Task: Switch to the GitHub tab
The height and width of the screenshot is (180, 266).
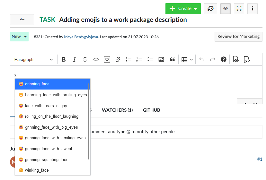Action: [x=151, y=110]
